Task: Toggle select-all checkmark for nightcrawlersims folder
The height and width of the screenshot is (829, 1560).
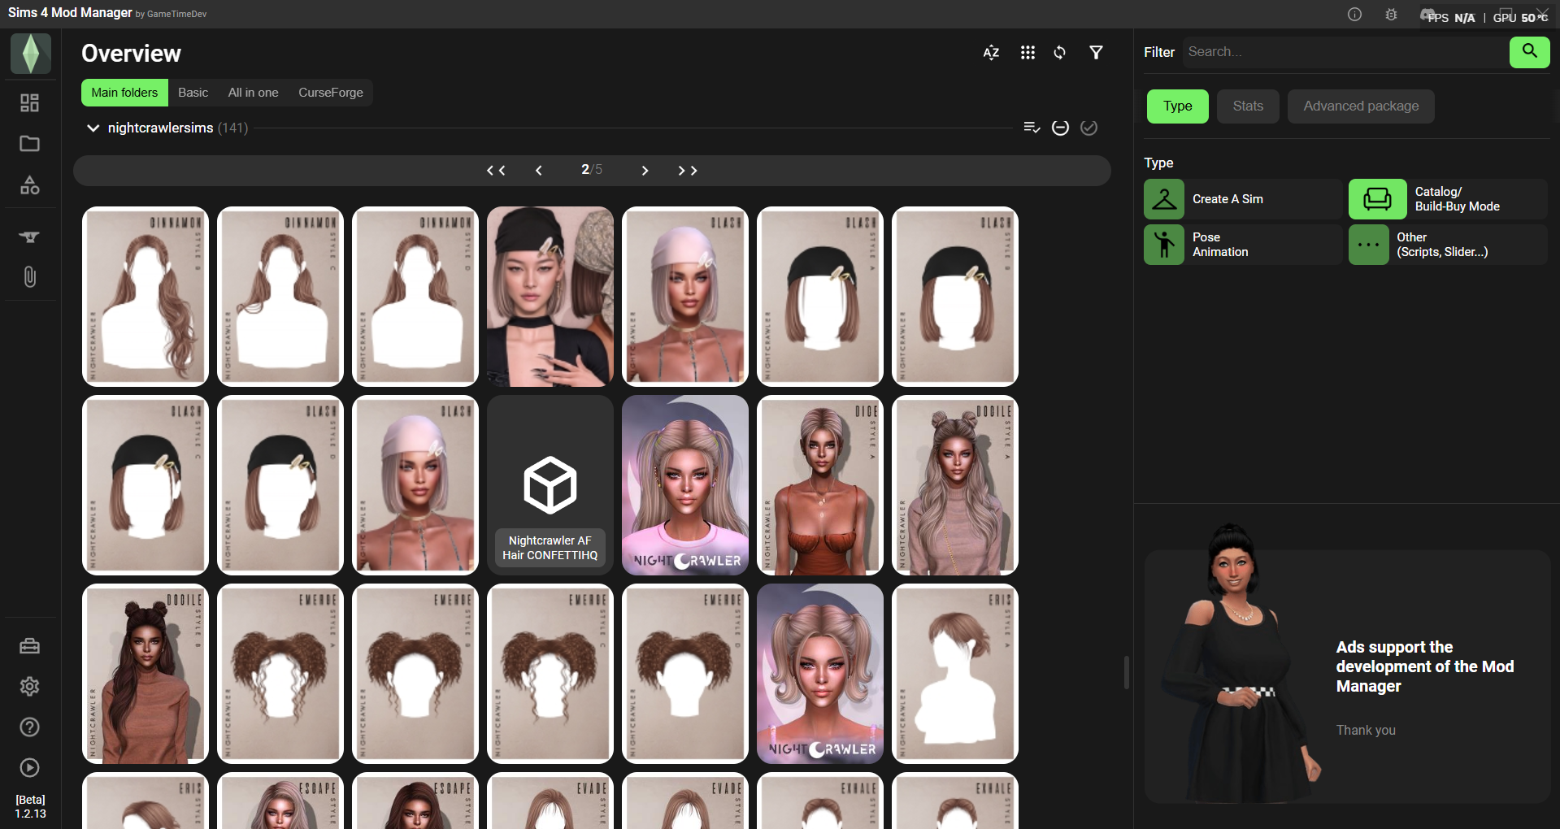Action: click(x=1089, y=128)
